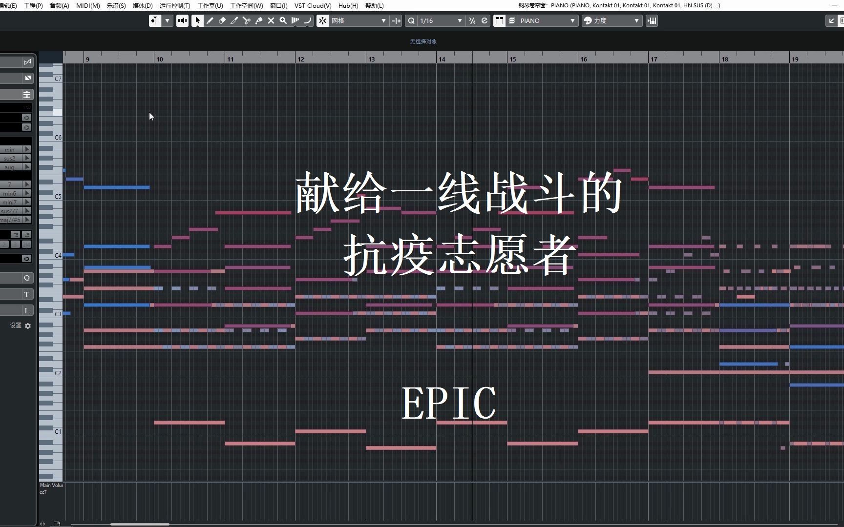Open the 网格 snap type dropdown
Viewport: 844px width, 527px height.
point(359,20)
